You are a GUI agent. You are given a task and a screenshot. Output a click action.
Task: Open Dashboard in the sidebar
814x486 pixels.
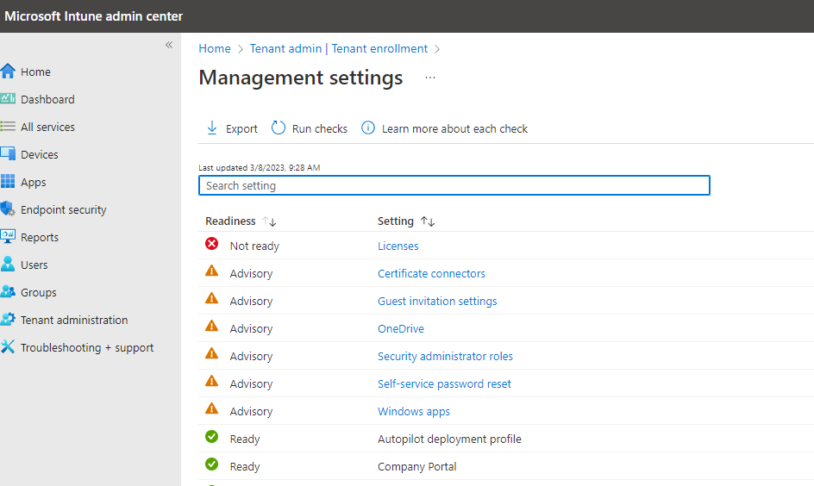tap(47, 100)
